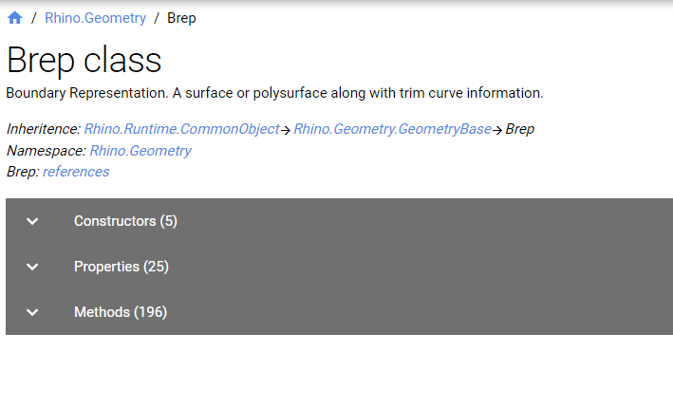Expand Methods using its chevron icon
673x408 pixels.
point(32,312)
